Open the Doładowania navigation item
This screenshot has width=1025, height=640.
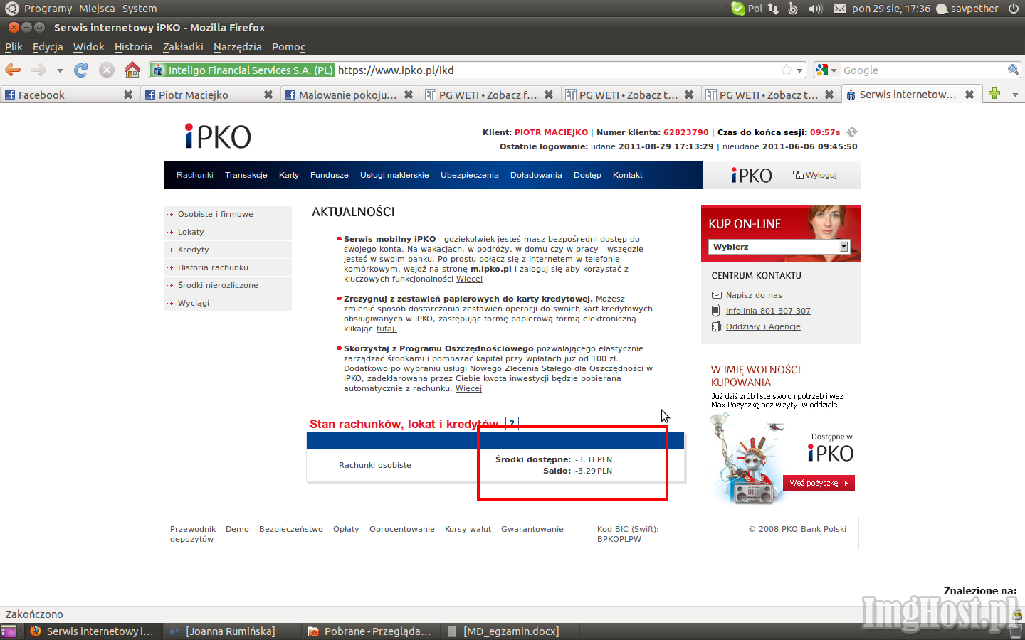(536, 175)
